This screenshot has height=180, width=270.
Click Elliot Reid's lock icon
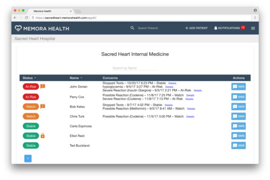(x=43, y=136)
